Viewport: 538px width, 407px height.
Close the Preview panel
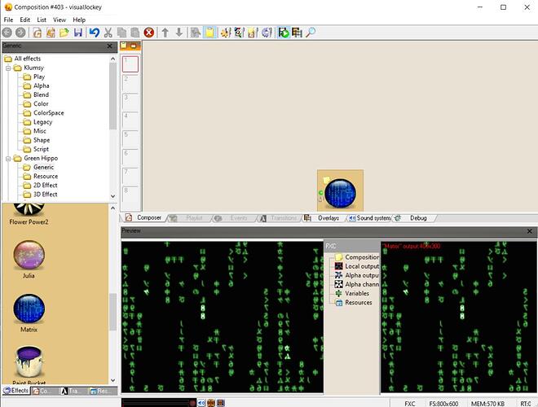[529, 231]
